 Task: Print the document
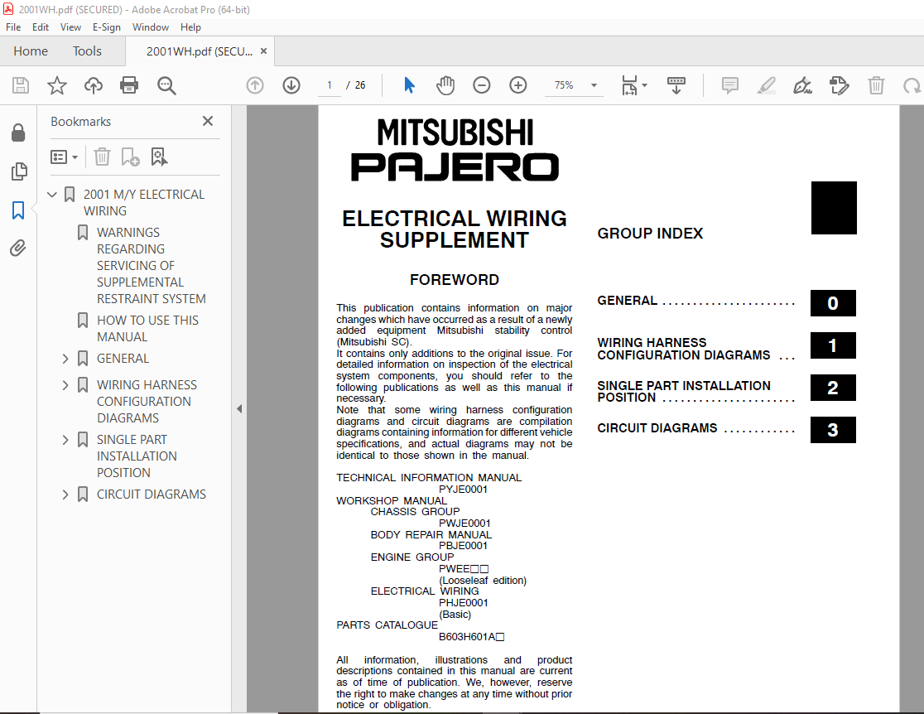point(129,85)
